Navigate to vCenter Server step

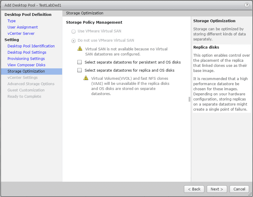(21, 34)
